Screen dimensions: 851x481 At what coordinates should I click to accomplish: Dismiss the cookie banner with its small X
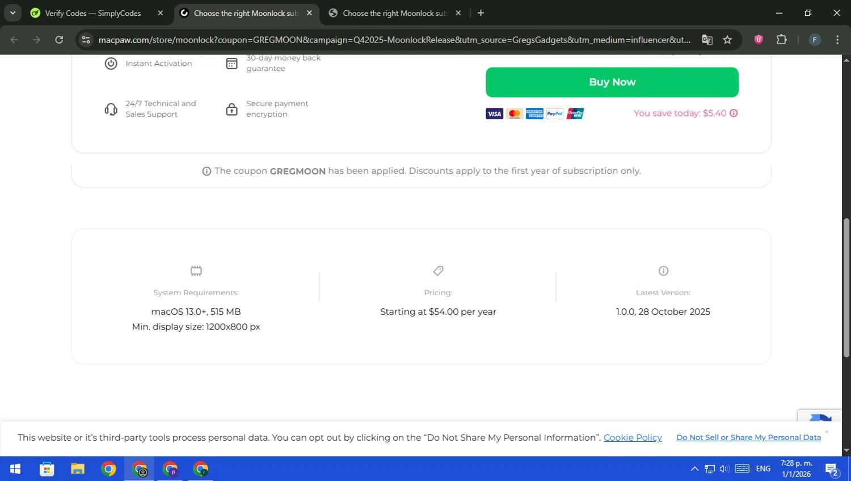827,432
